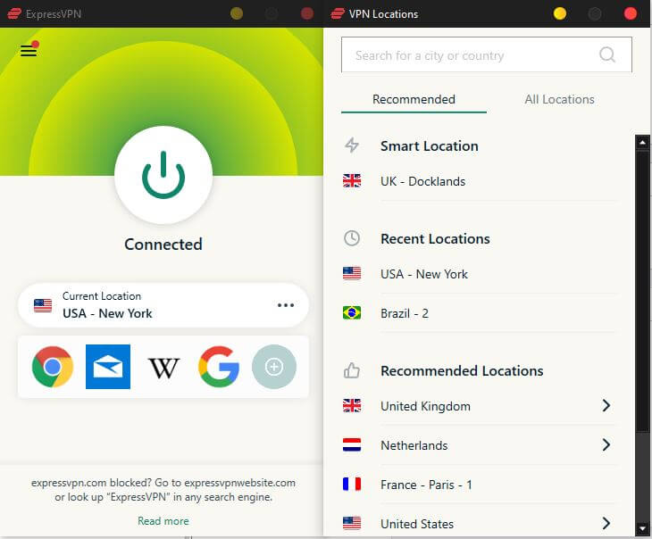Open the hamburger menu in ExpressVPN
The height and width of the screenshot is (539, 652).
click(x=29, y=50)
